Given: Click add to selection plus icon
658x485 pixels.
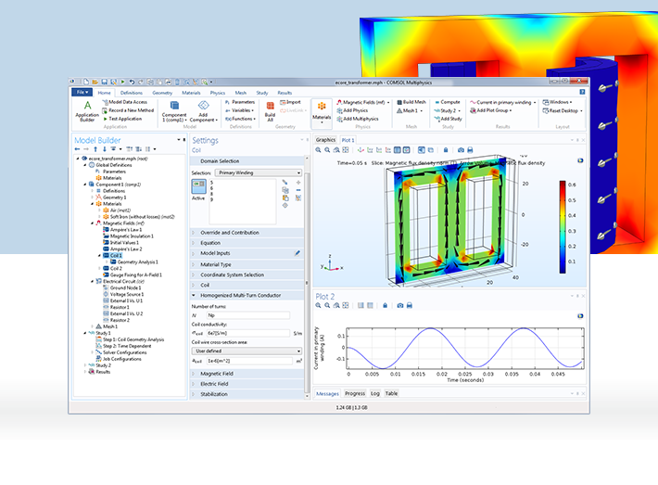Looking at the screenshot, I should click(298, 183).
